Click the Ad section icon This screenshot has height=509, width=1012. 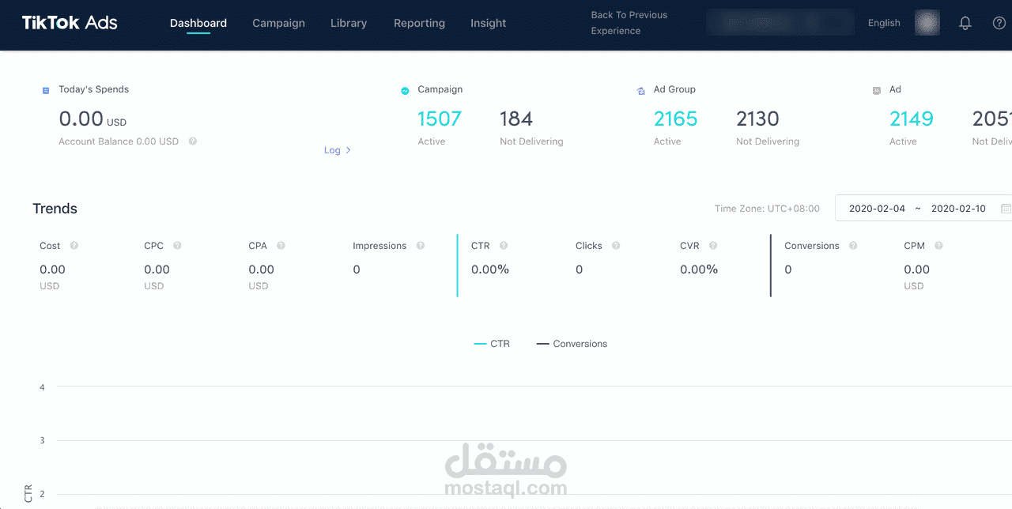pos(876,90)
